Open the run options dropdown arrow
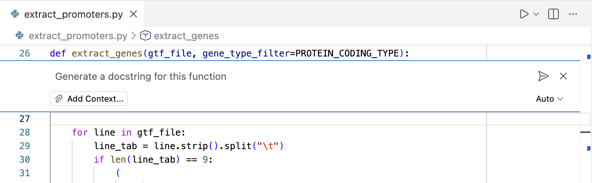This screenshot has width=592, height=183. point(536,14)
